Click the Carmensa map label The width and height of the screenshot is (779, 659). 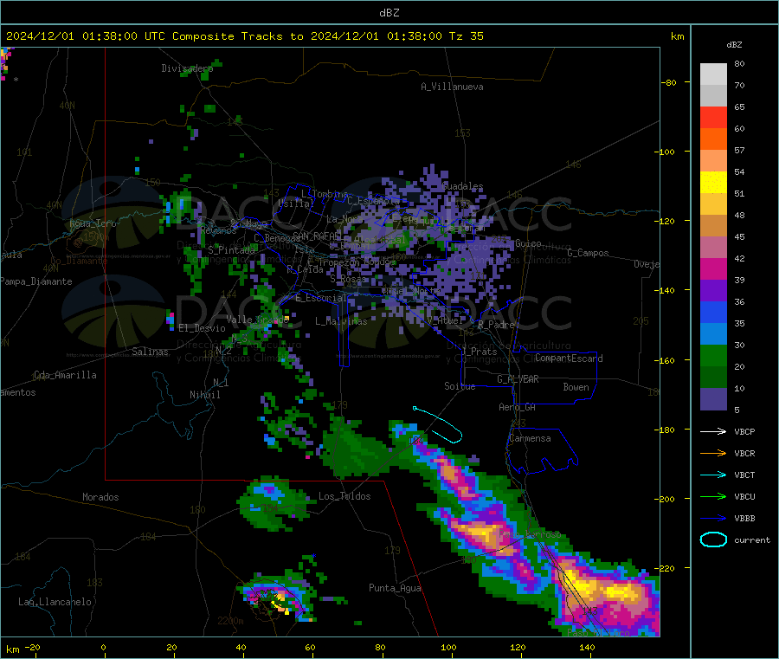tap(530, 438)
